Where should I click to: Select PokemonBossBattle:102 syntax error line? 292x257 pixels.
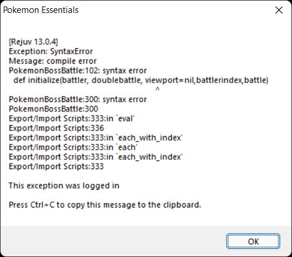78,71
